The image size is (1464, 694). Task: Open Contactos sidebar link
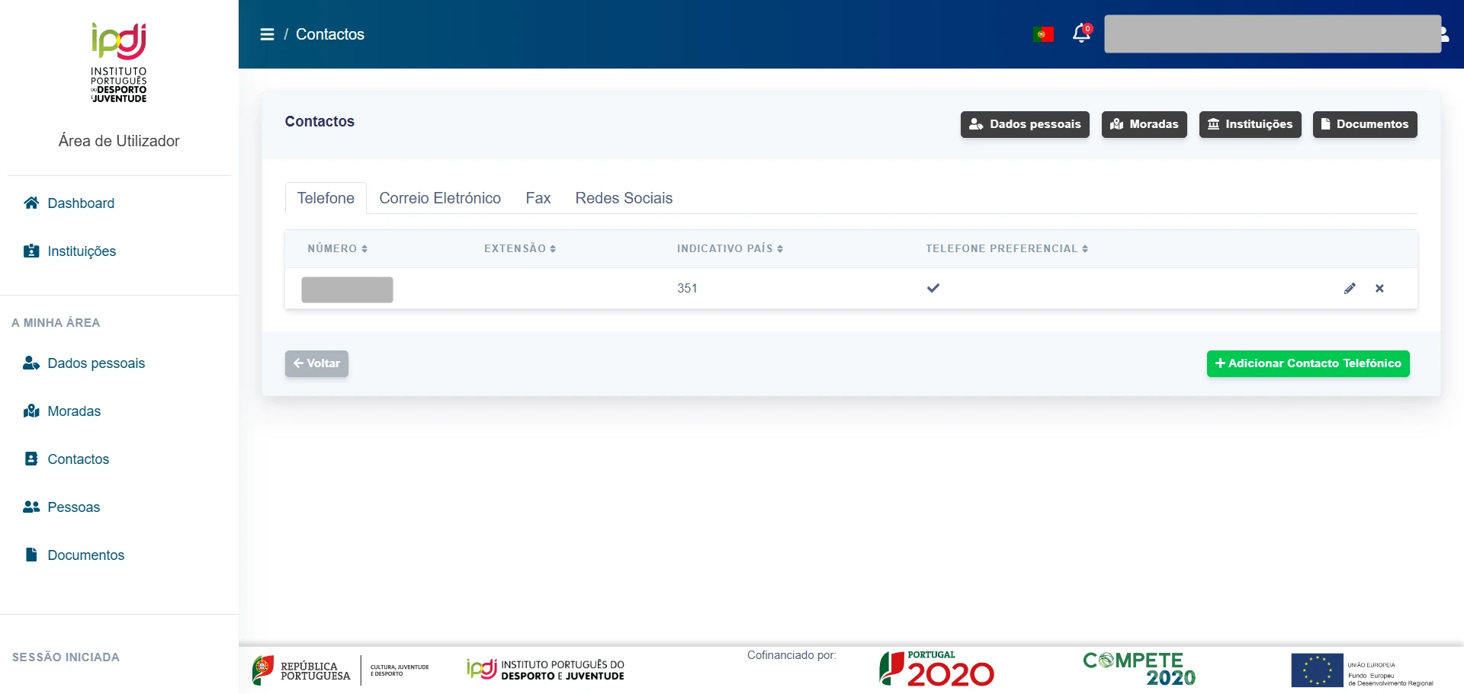[79, 459]
